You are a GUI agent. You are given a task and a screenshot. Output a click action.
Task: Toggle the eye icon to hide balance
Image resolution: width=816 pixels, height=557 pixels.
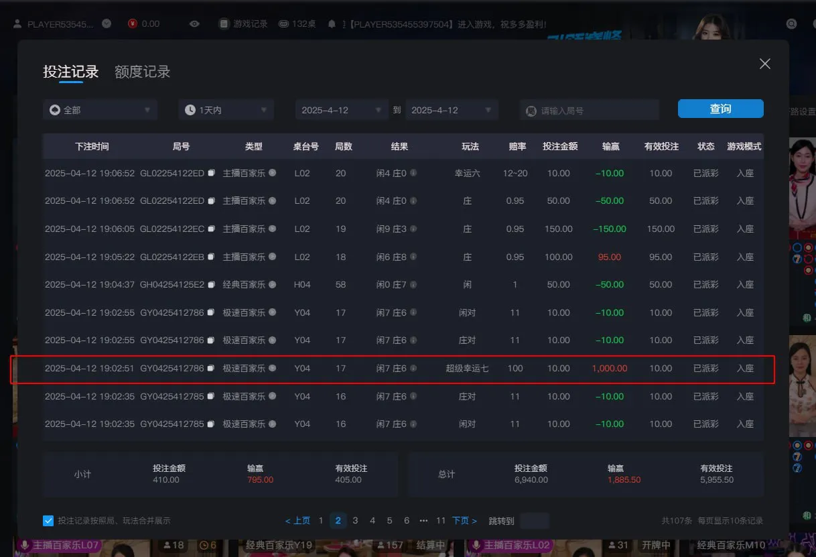point(194,23)
